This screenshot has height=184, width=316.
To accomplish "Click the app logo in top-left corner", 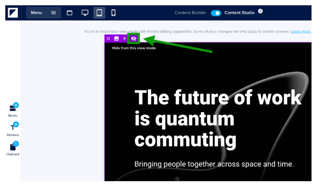I will (13, 13).
